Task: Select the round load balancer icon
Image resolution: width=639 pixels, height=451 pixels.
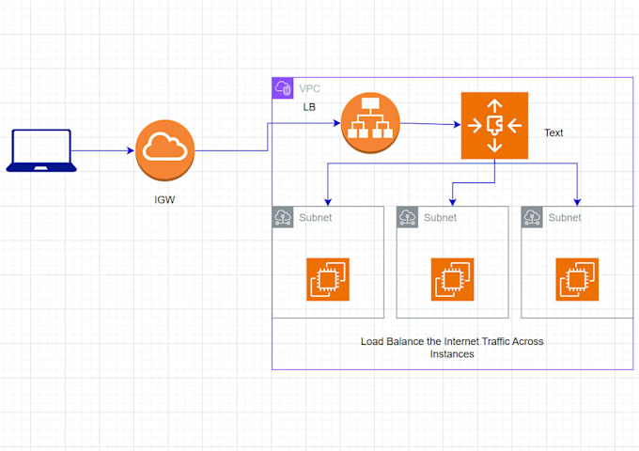Action: [370, 123]
